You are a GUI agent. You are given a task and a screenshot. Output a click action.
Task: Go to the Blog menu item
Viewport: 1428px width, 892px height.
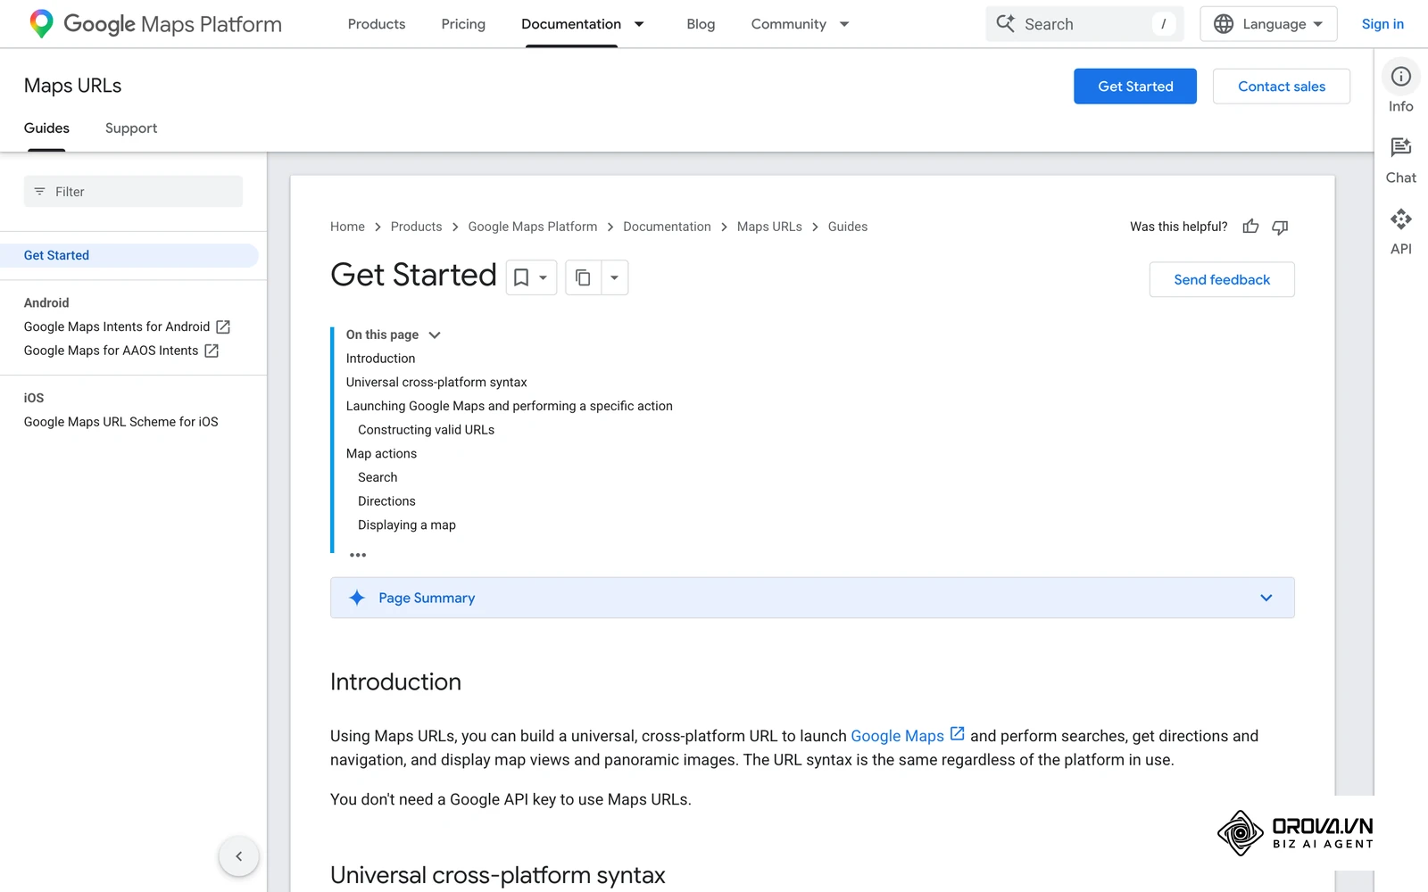pos(701,24)
